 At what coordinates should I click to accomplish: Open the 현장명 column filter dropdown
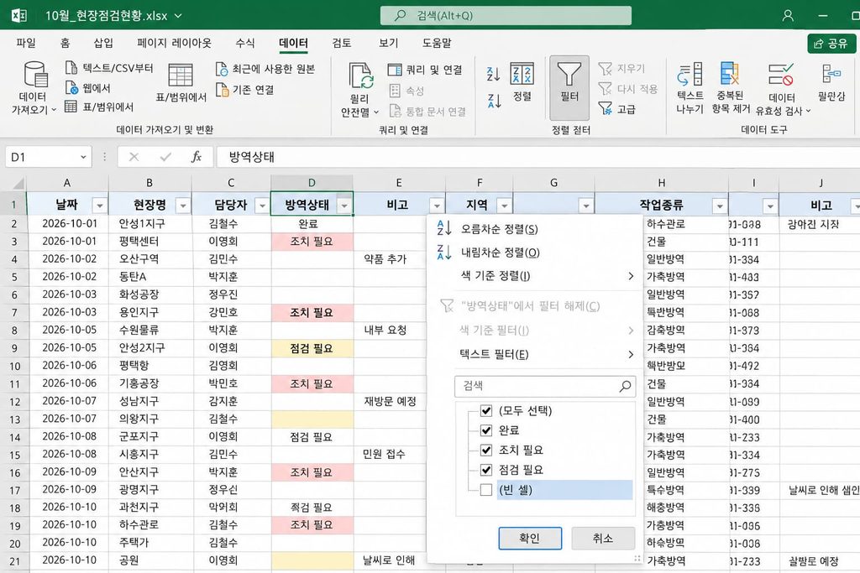(x=182, y=206)
